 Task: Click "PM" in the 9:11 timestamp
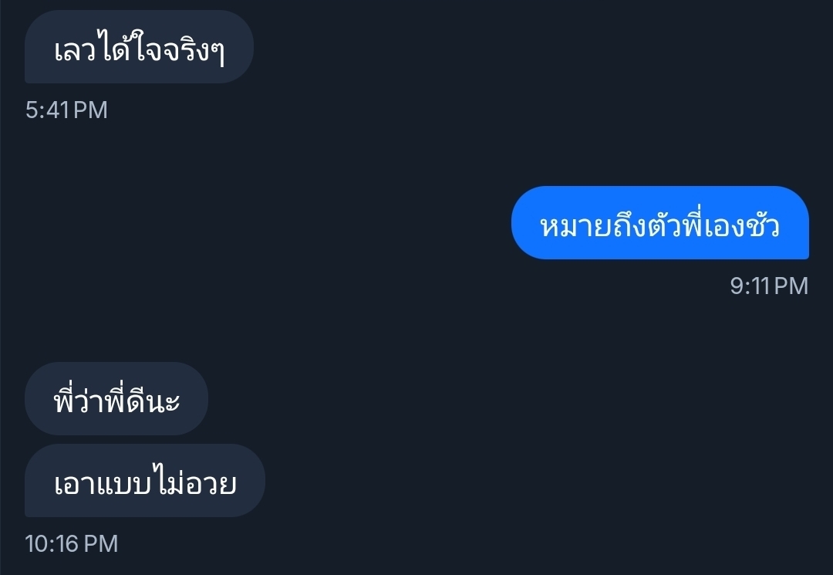pyautogui.click(x=791, y=286)
